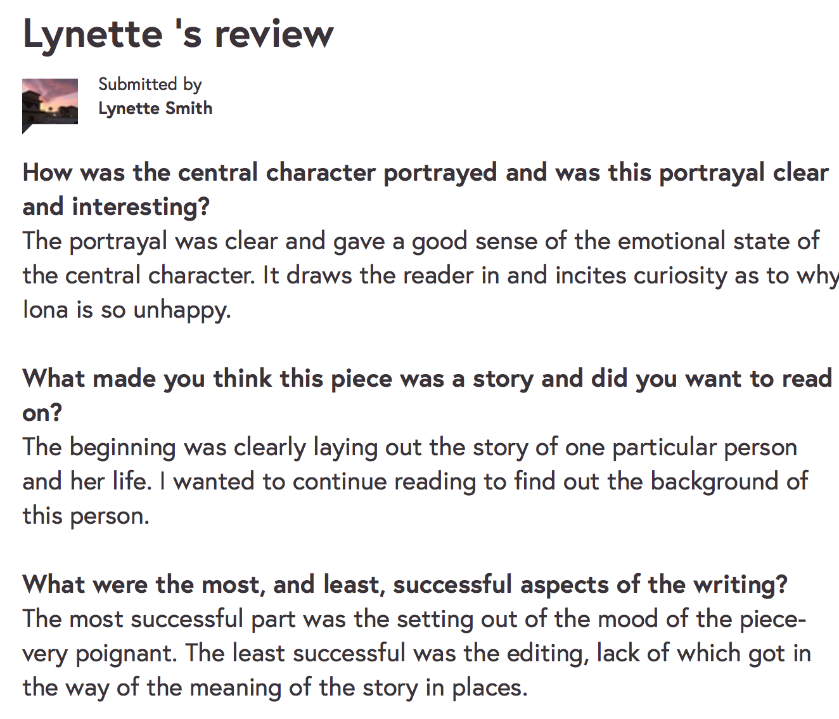Click the "and interesting?" line of first question

tap(116, 207)
